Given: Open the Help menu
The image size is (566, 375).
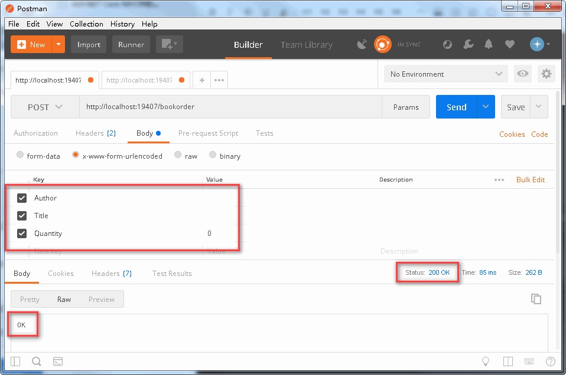Looking at the screenshot, I should (149, 24).
